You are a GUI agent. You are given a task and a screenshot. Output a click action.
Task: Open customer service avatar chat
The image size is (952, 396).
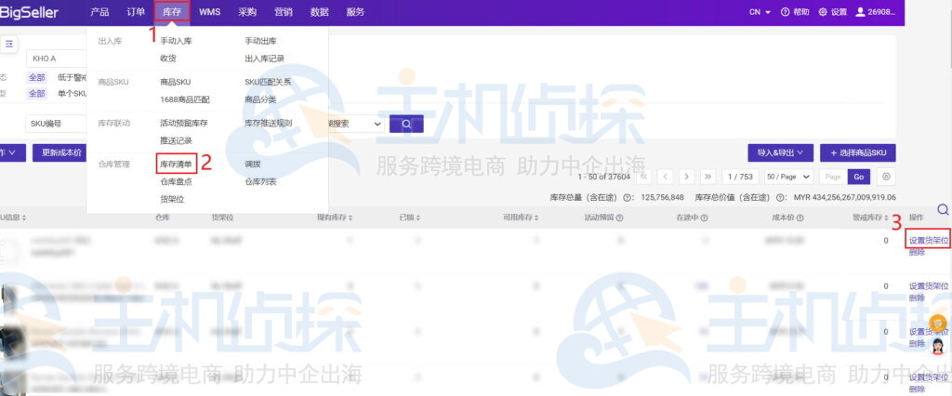[939, 346]
